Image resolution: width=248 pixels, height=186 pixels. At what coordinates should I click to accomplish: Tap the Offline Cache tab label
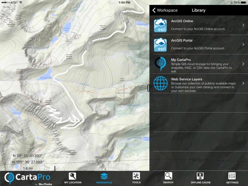click(200, 182)
